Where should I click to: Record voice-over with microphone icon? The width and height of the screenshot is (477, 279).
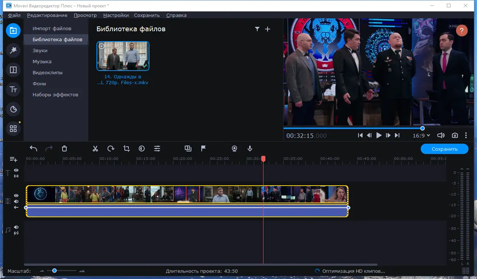click(x=250, y=149)
